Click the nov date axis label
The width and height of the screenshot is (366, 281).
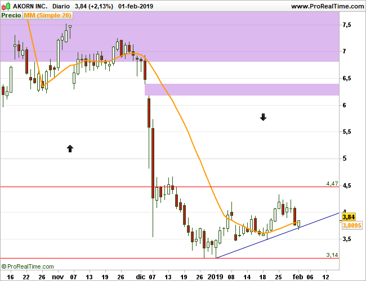tap(57, 277)
